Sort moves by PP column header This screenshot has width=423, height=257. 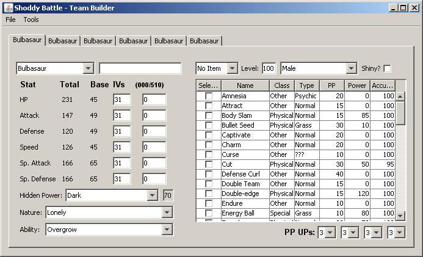[332, 85]
